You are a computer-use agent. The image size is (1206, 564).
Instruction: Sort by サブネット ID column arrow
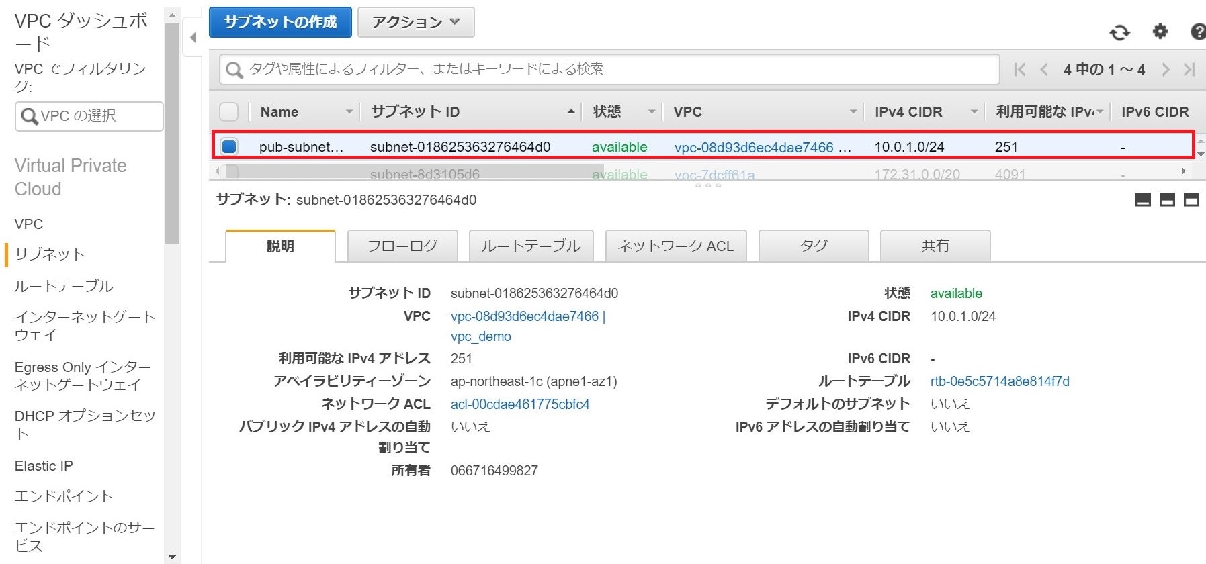point(571,111)
